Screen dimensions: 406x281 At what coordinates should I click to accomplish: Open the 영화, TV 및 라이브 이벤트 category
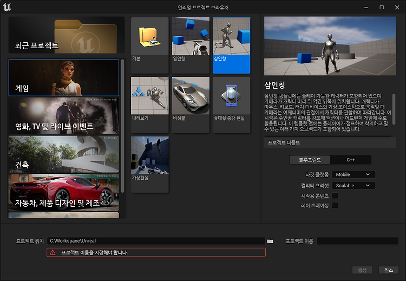point(64,116)
